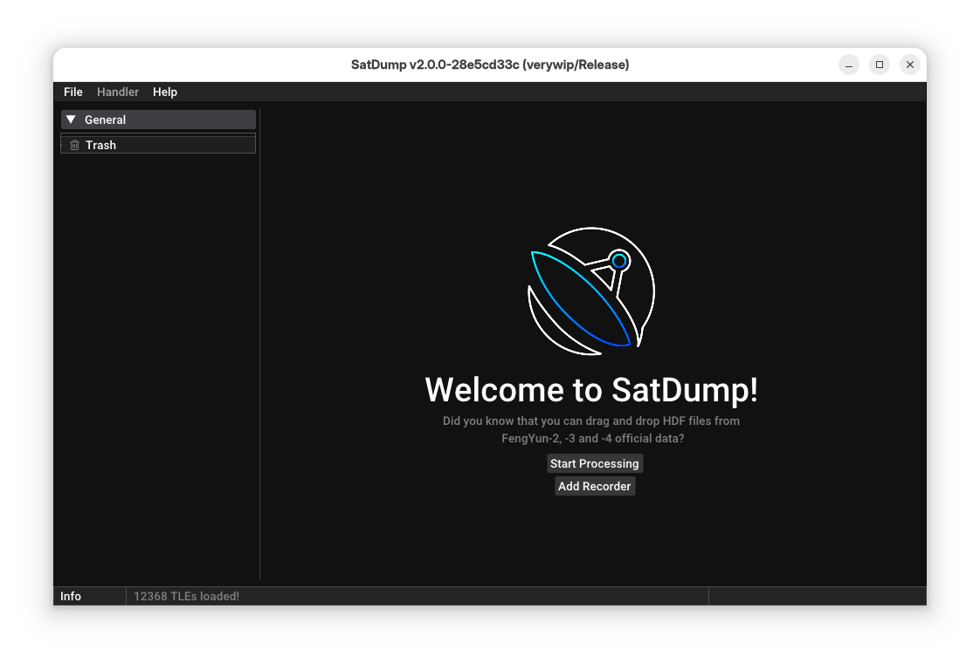The width and height of the screenshot is (980, 664).
Task: Click the Welcome to SatDump heading
Action: click(x=591, y=389)
